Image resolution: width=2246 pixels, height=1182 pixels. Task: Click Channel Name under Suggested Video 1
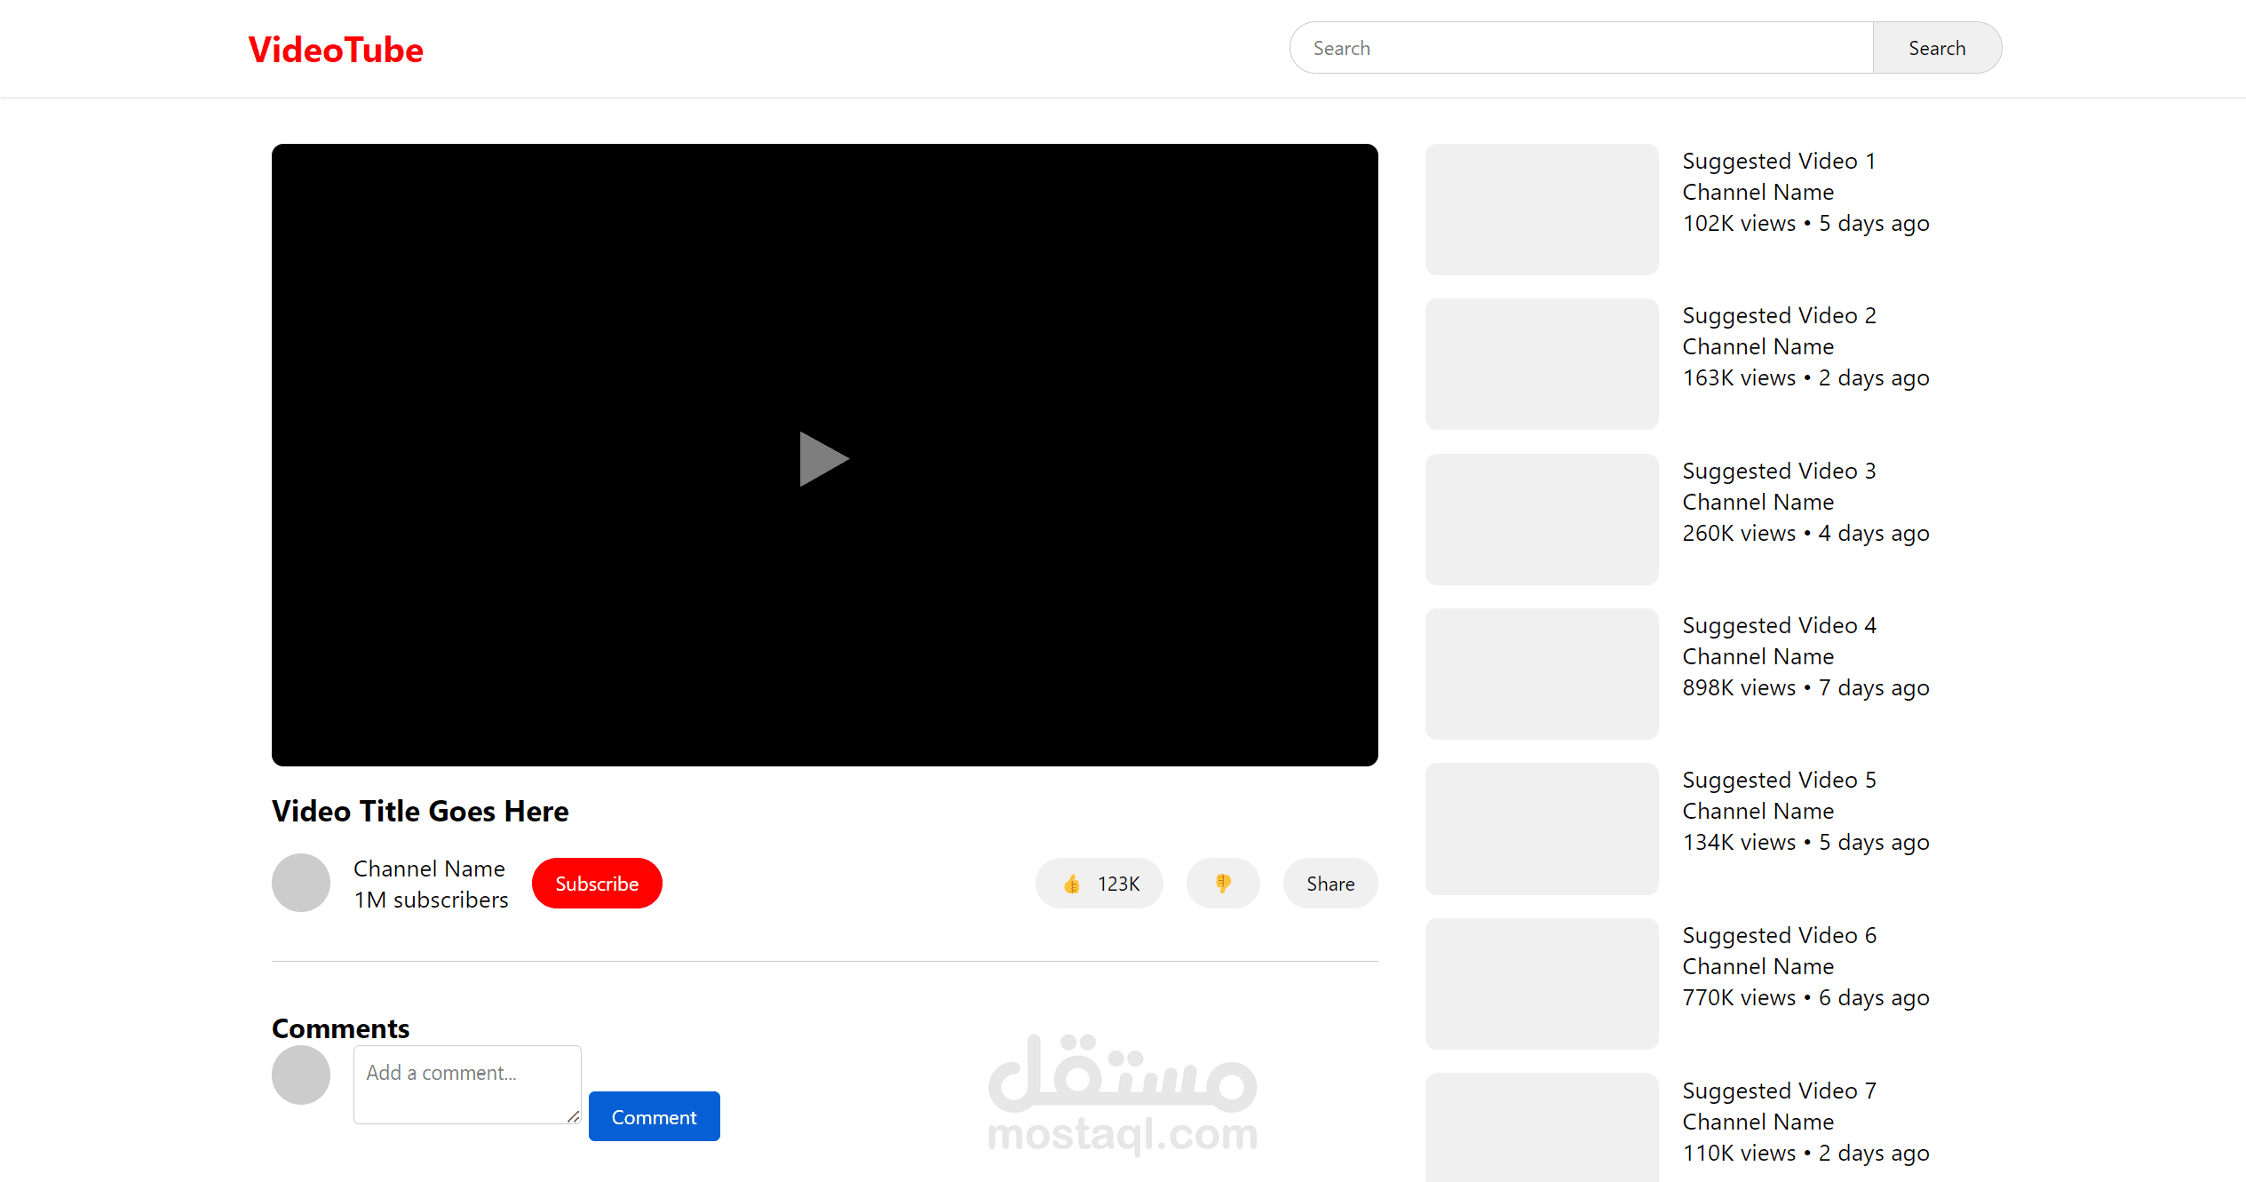1758,192
